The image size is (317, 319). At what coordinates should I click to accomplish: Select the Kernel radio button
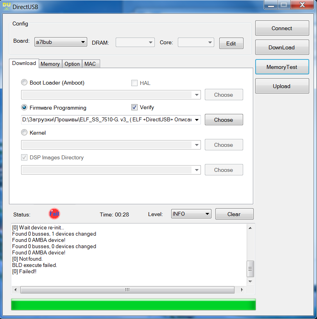pyautogui.click(x=25, y=133)
